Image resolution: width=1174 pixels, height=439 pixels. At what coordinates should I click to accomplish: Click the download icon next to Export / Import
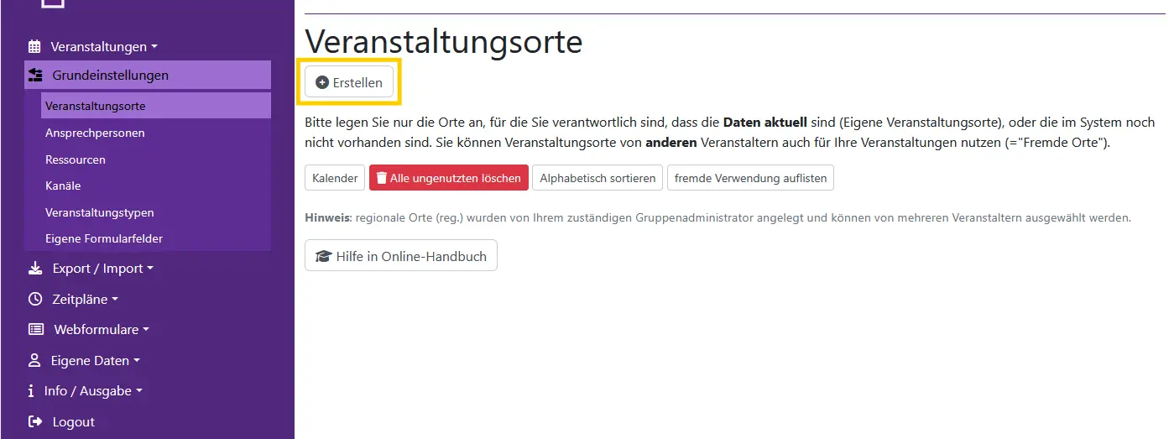tap(35, 269)
